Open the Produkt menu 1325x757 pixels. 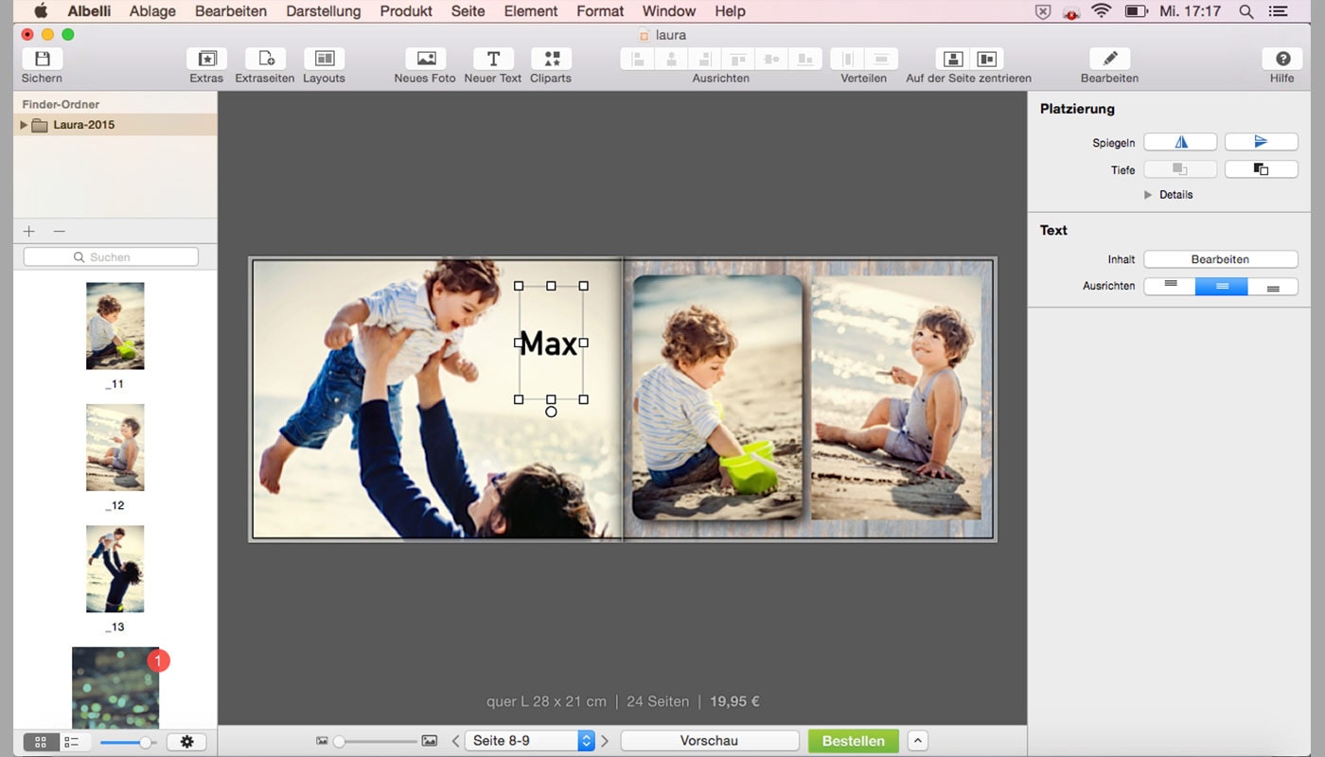tap(406, 11)
